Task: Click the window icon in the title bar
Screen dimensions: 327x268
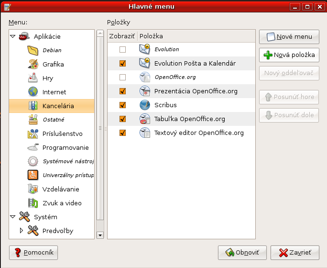Action: tap(8, 7)
